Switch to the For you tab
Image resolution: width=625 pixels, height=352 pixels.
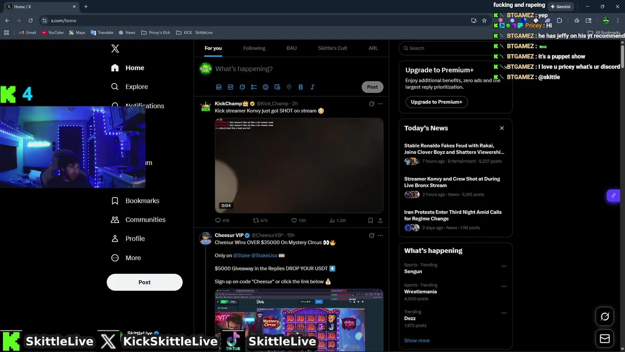[x=213, y=48]
